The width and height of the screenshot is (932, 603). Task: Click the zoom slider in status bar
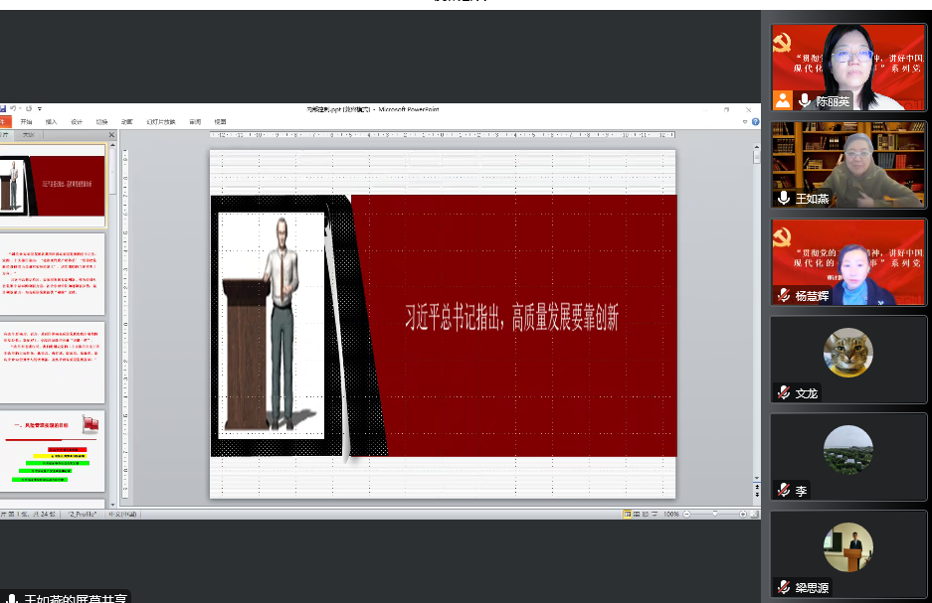tap(715, 514)
